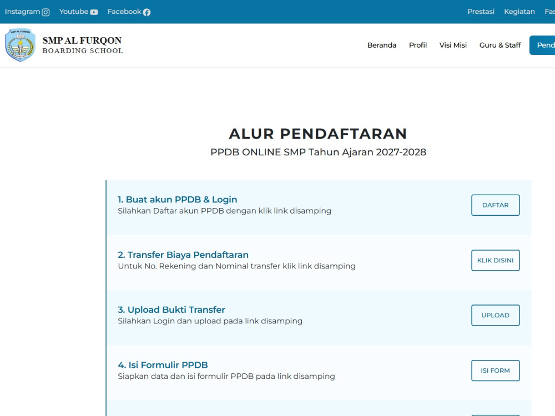Navigate to Beranda

tap(382, 45)
